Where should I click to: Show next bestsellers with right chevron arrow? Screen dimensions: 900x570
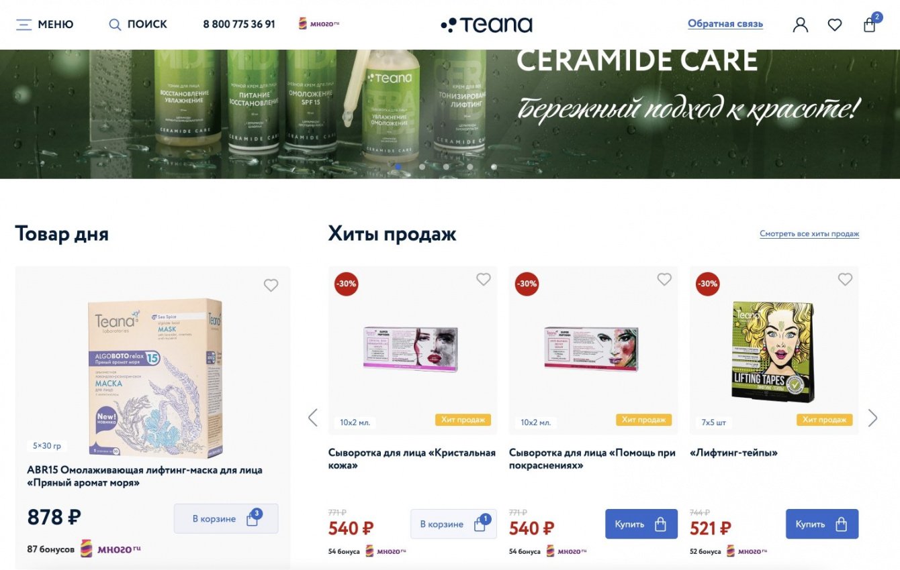pyautogui.click(x=872, y=418)
